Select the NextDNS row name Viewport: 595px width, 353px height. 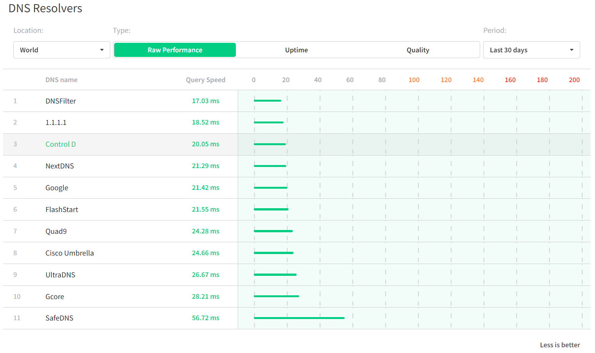click(60, 166)
